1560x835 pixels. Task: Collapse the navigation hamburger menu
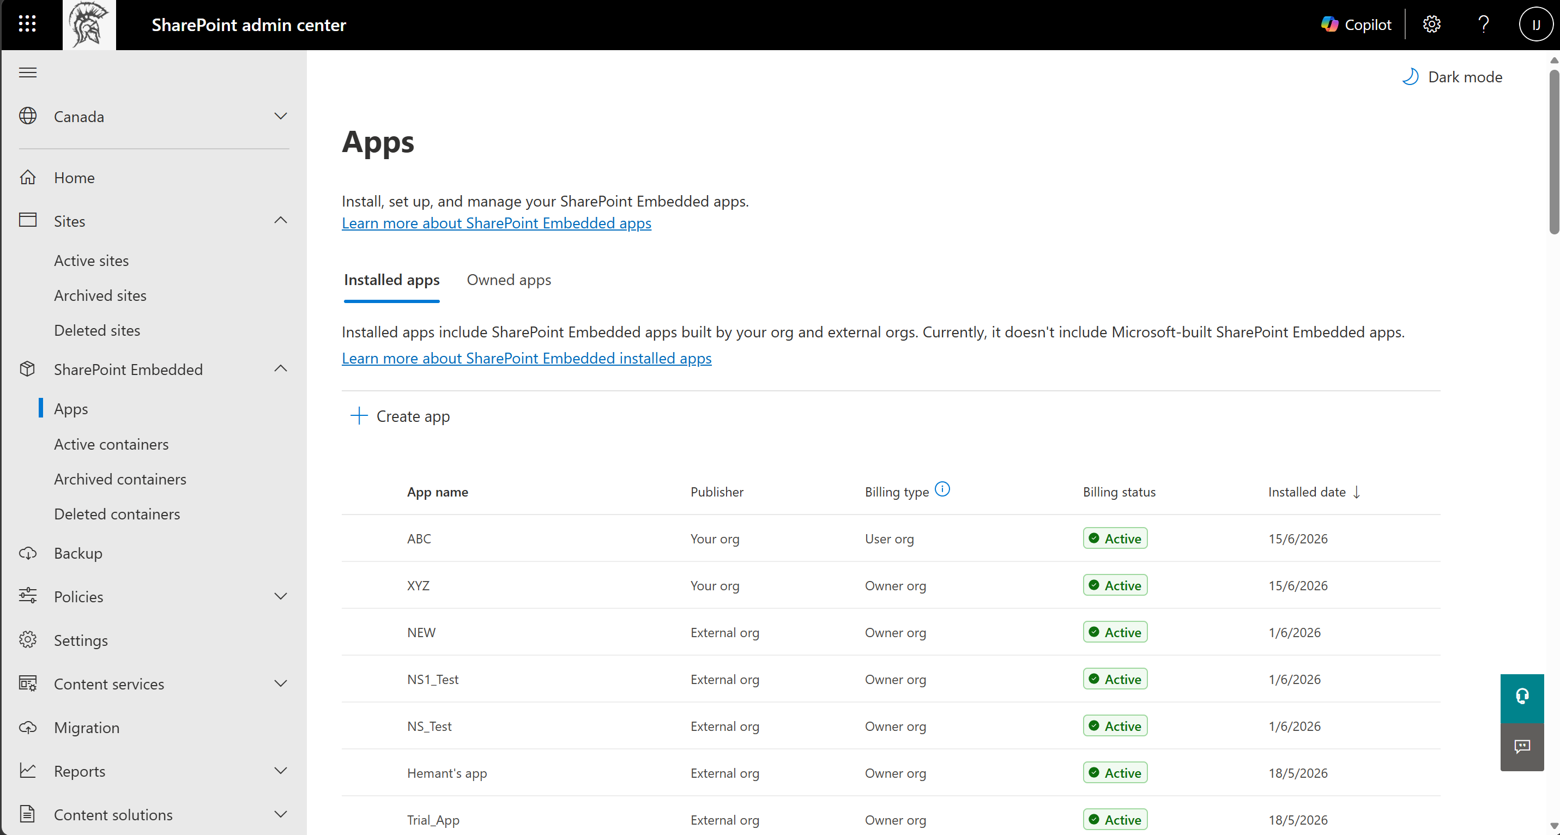coord(28,72)
